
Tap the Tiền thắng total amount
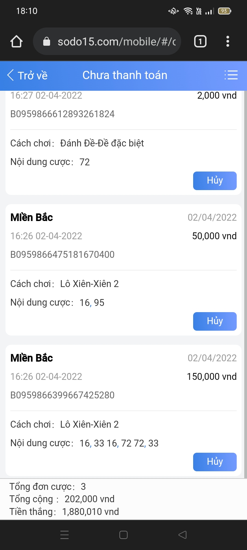point(91,512)
